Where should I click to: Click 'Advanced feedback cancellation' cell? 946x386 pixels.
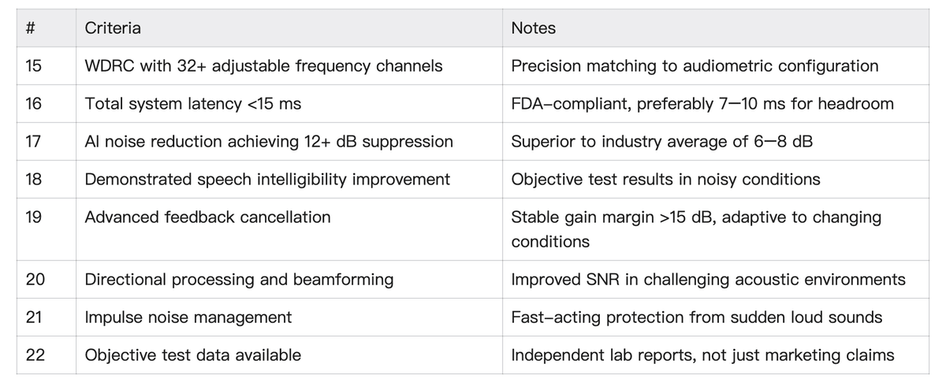207,217
